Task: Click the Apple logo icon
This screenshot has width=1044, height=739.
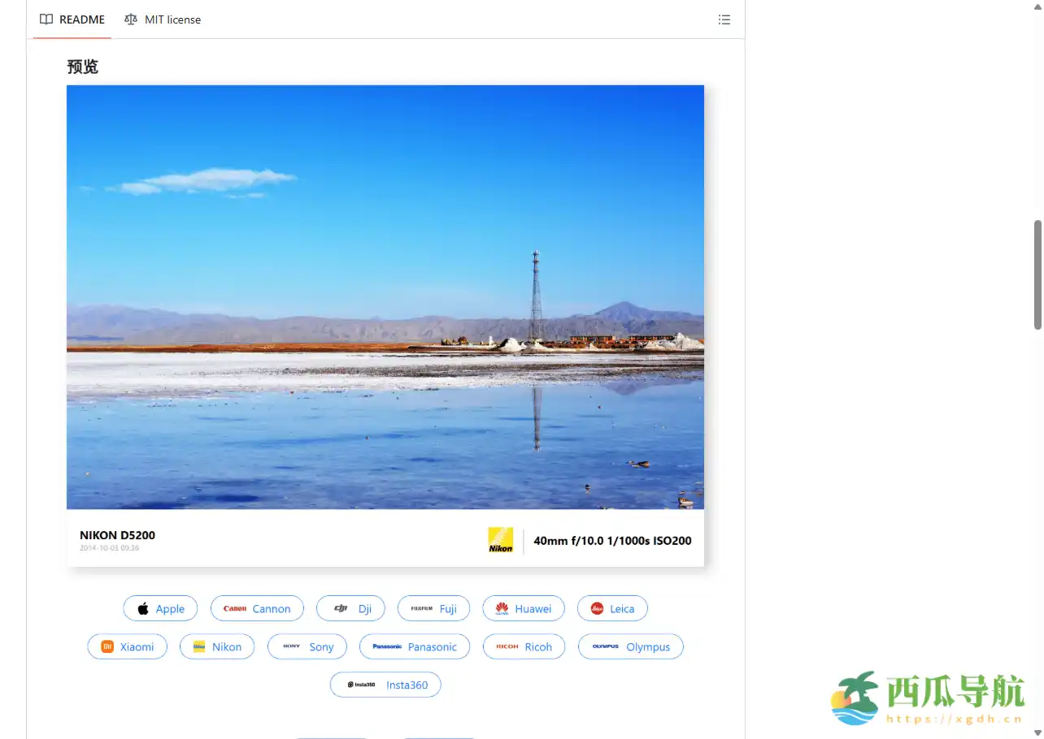Action: point(143,608)
